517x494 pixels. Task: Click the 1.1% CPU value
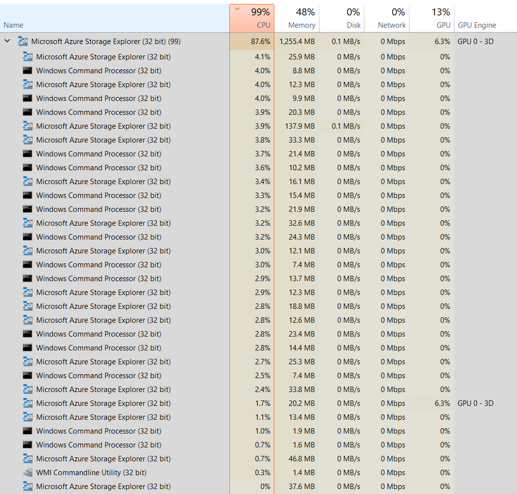click(x=262, y=417)
